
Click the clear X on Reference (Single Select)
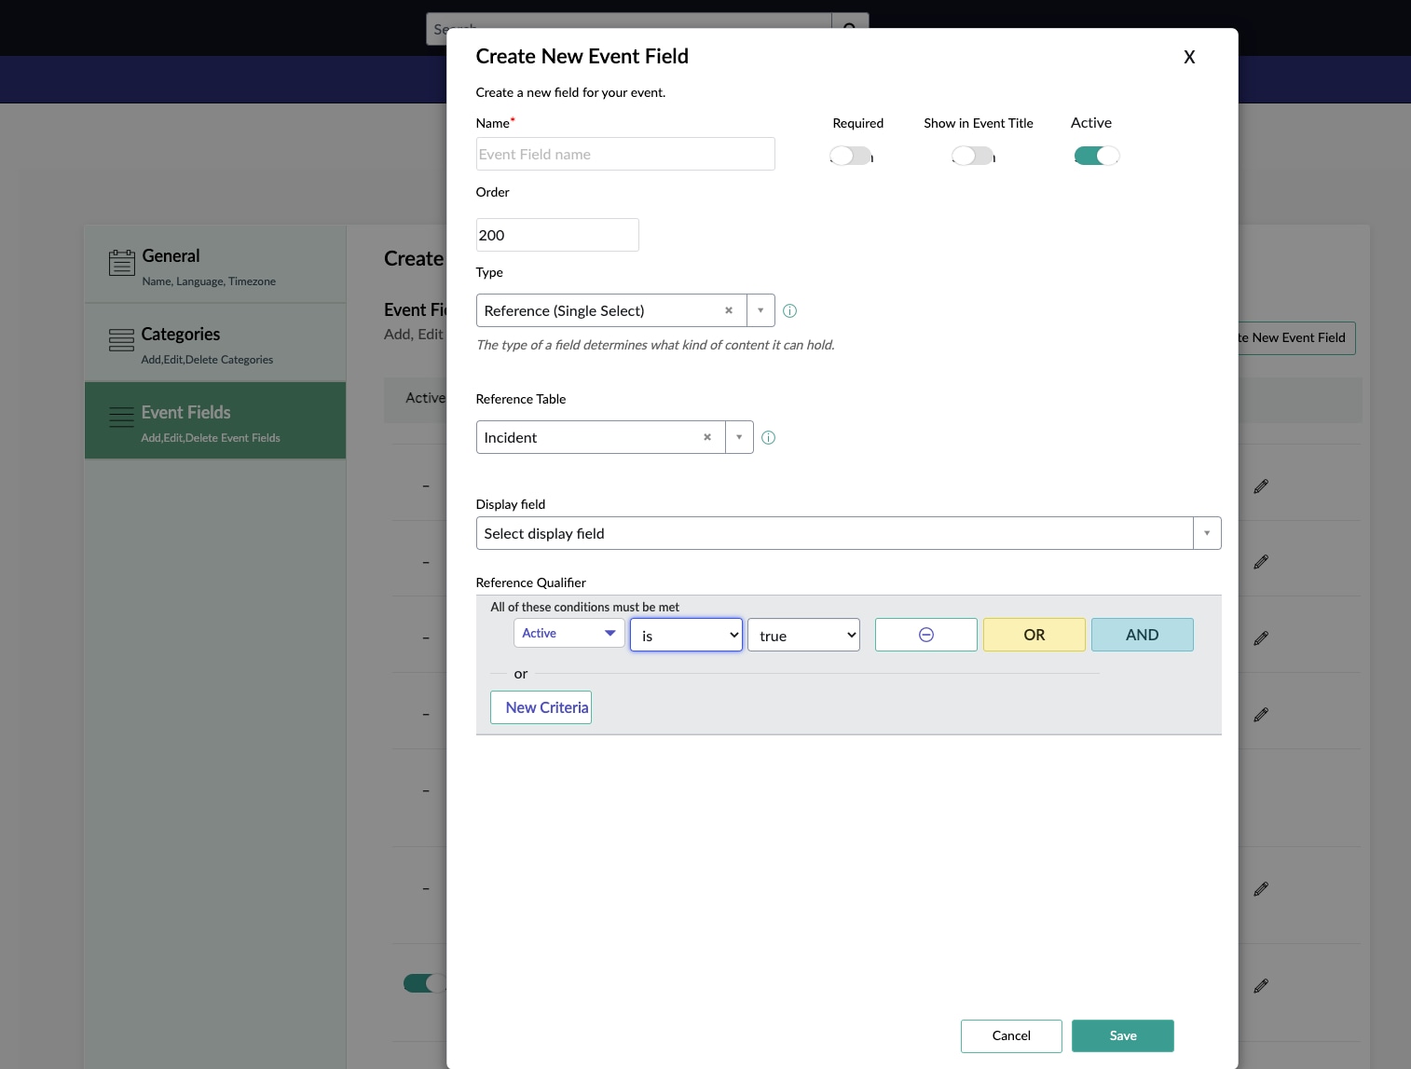729,310
